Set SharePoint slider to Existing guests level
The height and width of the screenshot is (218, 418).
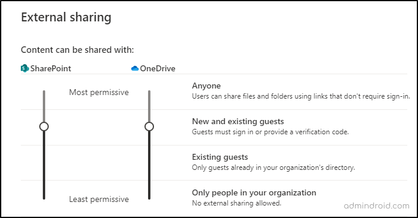tap(44, 162)
